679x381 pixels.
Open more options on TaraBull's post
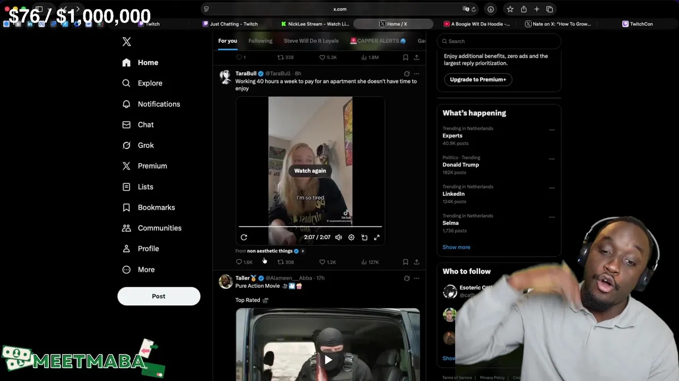416,74
